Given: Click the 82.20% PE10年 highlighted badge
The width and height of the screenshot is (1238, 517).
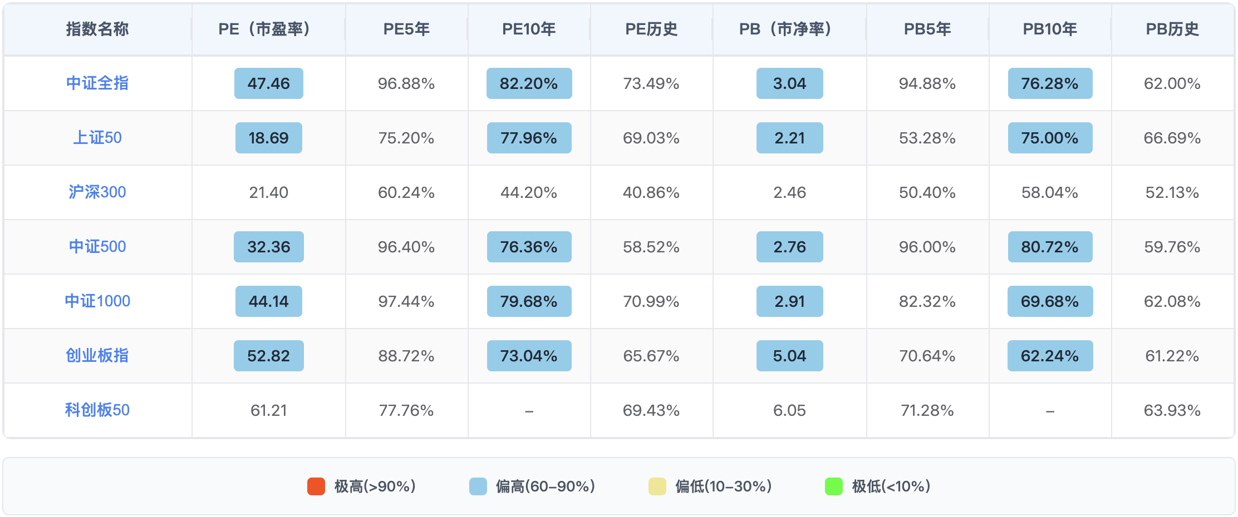Looking at the screenshot, I should coord(529,83).
